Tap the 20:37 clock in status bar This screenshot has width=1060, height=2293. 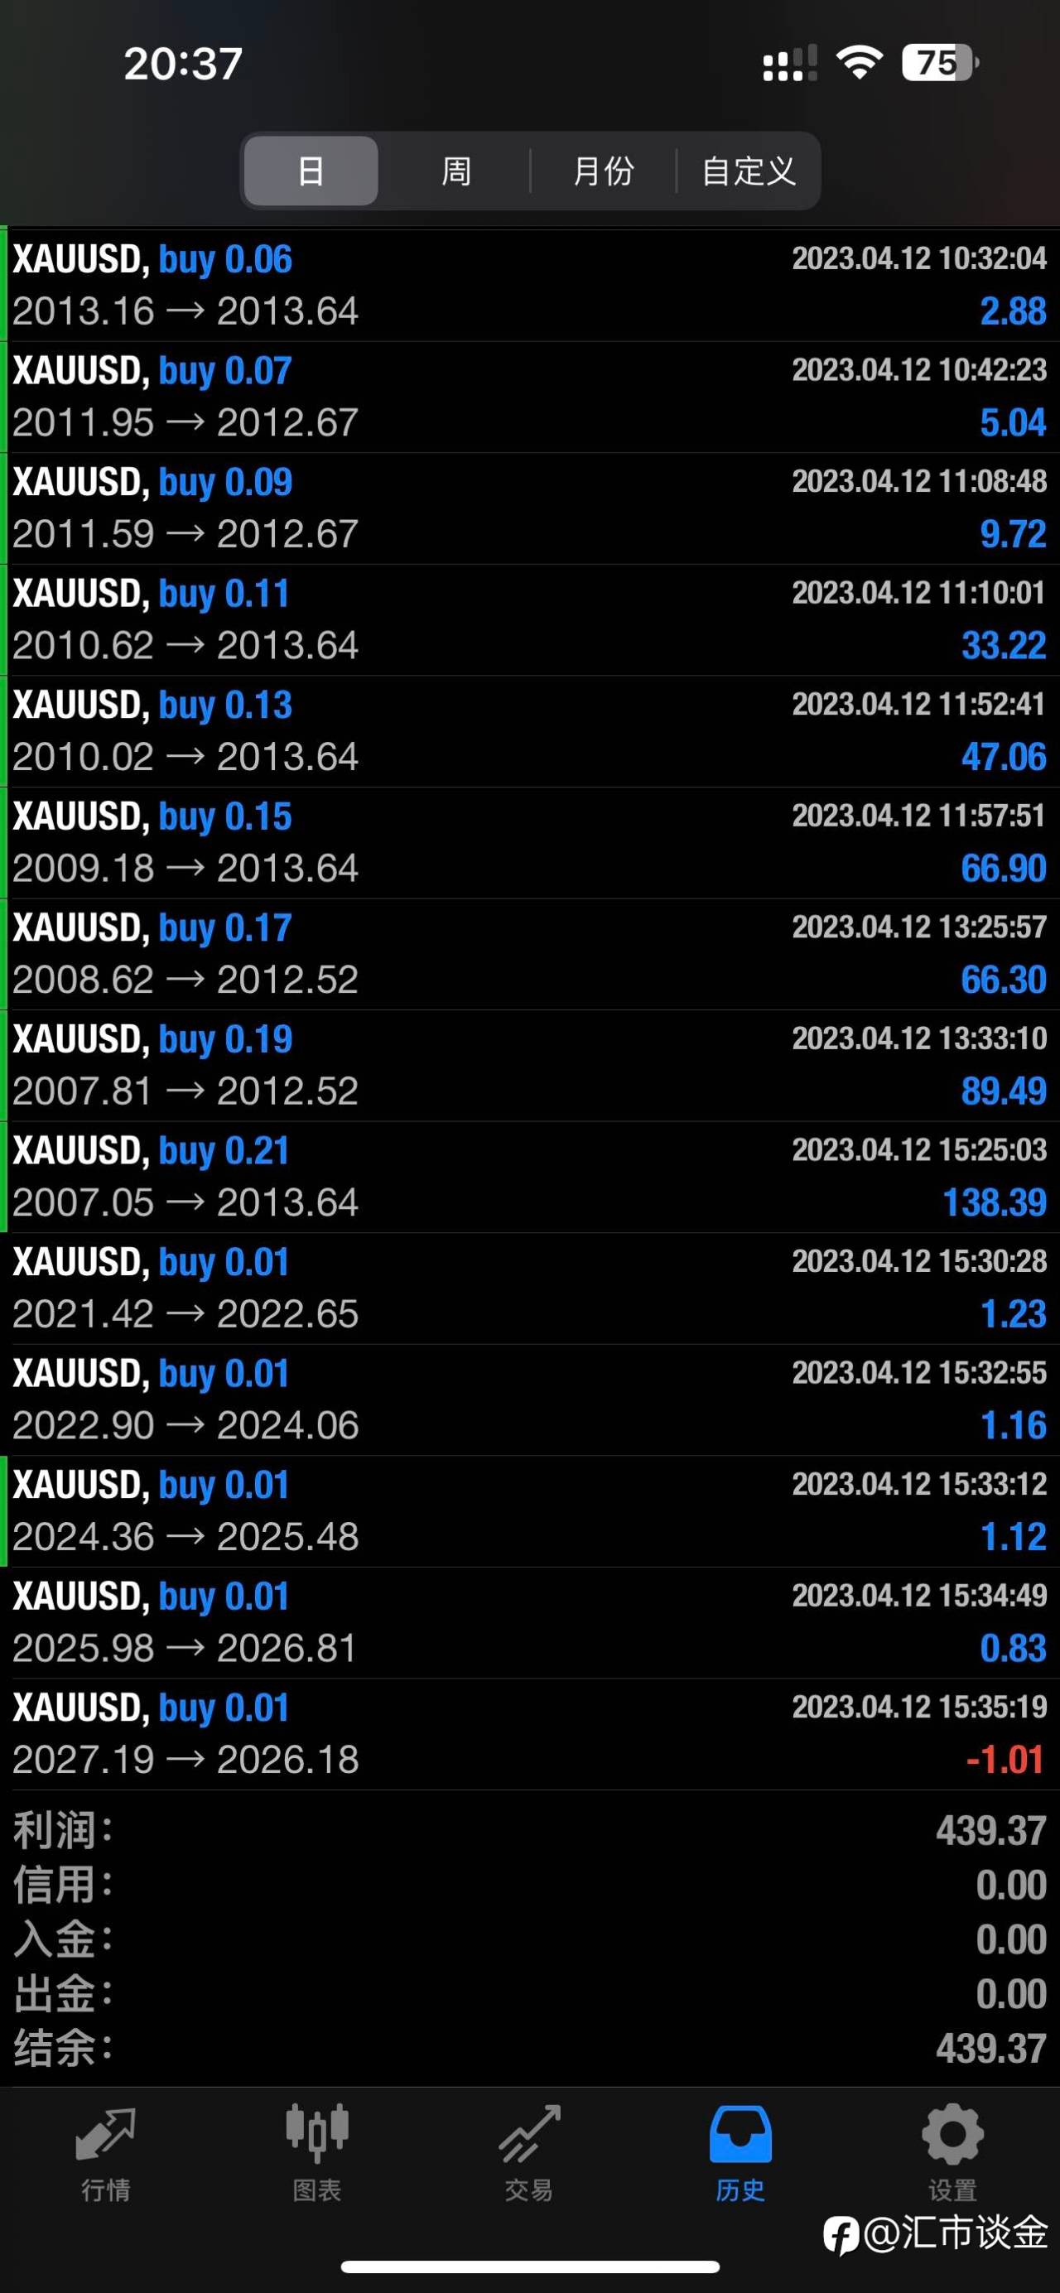pos(183,64)
